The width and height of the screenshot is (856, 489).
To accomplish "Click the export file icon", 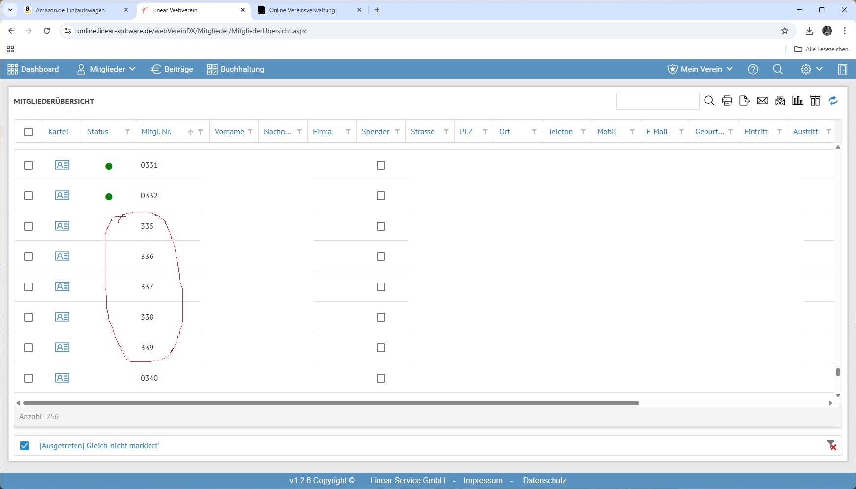I will pyautogui.click(x=744, y=101).
